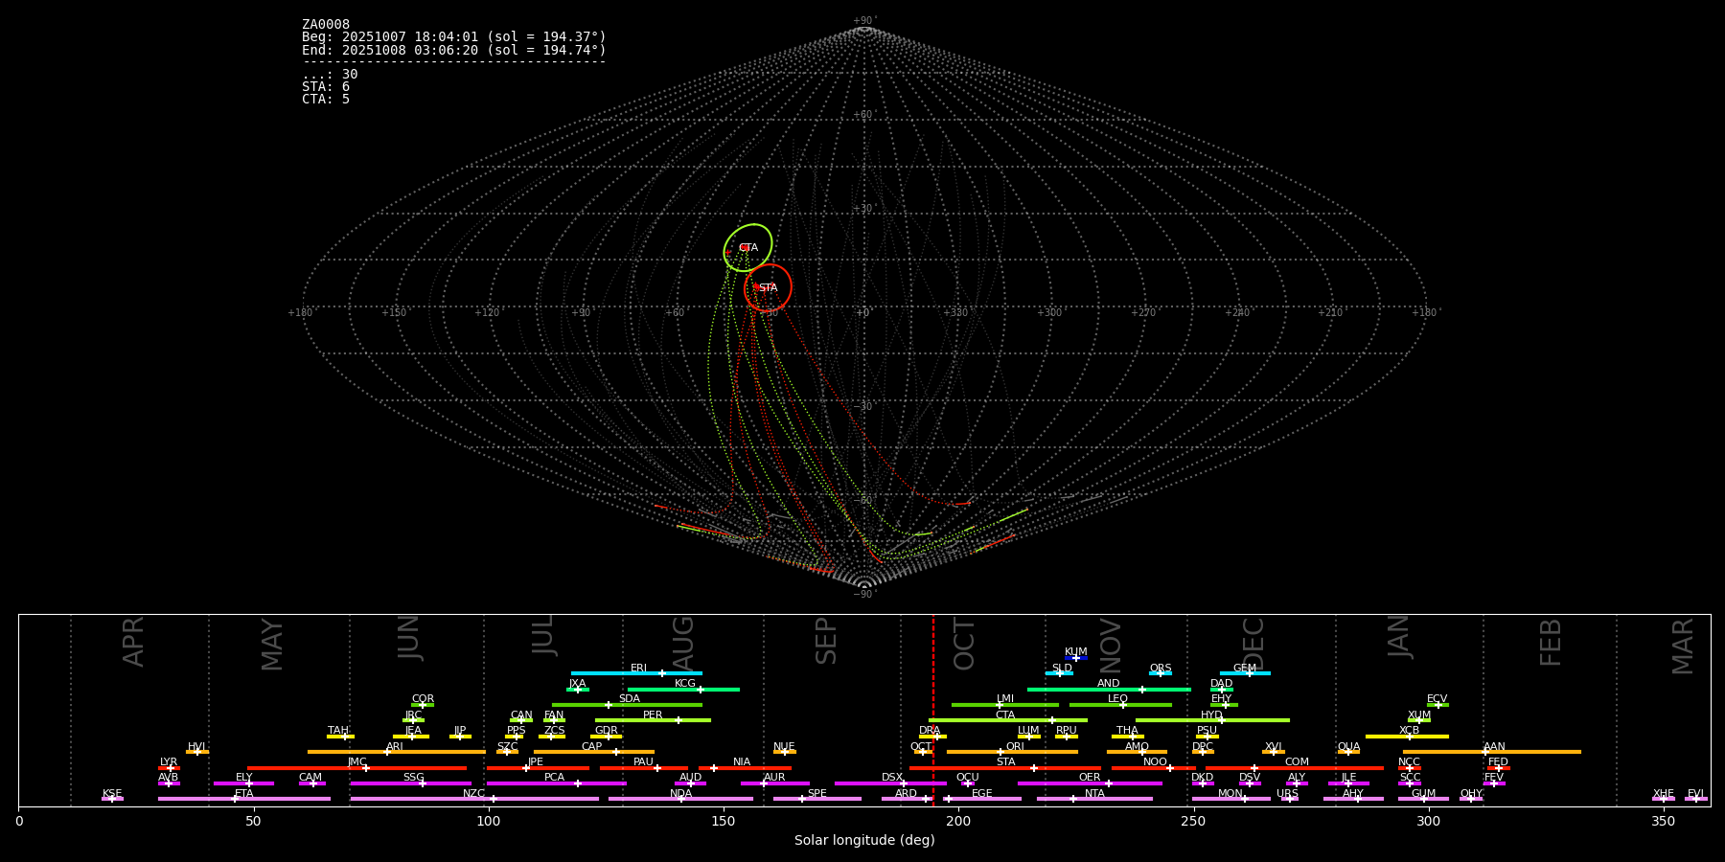Click the CTA radiant label on the sky map
Screen dimensions: 1725x862
747,248
